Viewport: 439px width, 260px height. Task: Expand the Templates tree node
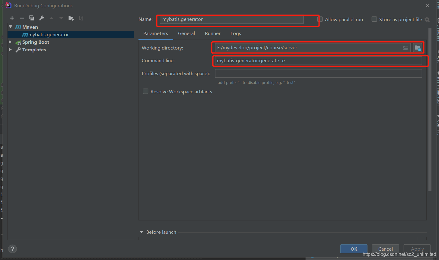coord(10,50)
